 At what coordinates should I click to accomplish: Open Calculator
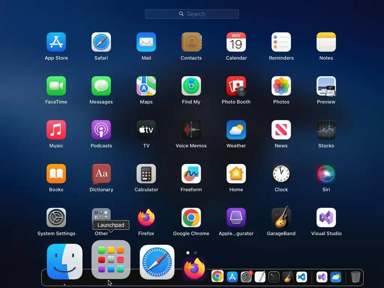(146, 174)
